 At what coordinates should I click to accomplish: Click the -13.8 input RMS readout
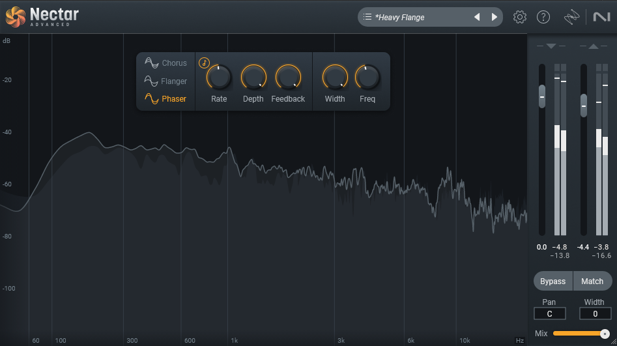(560, 256)
